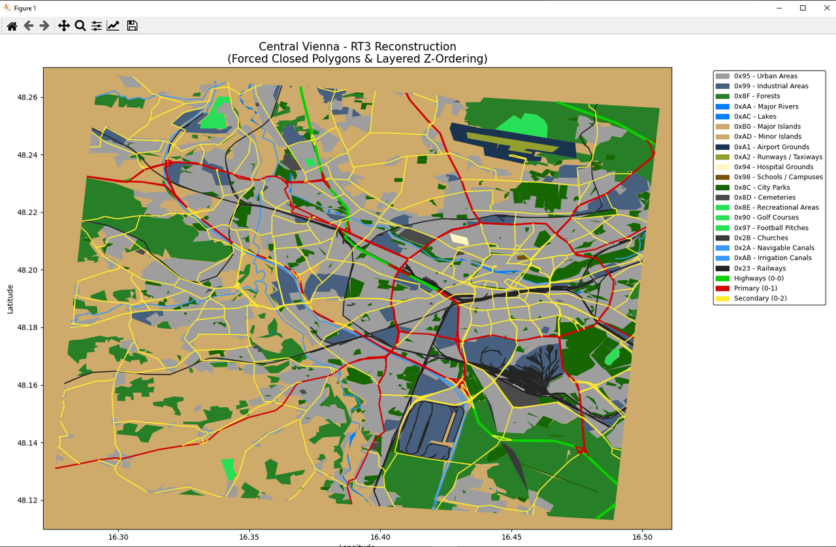
Task: Click the 48.16 latitude tick label
Action: coord(28,386)
